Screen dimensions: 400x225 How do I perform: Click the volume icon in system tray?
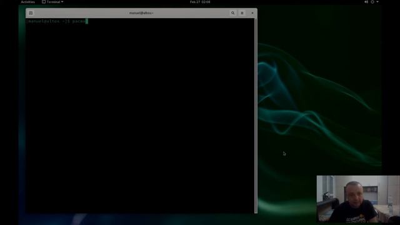coord(366,2)
